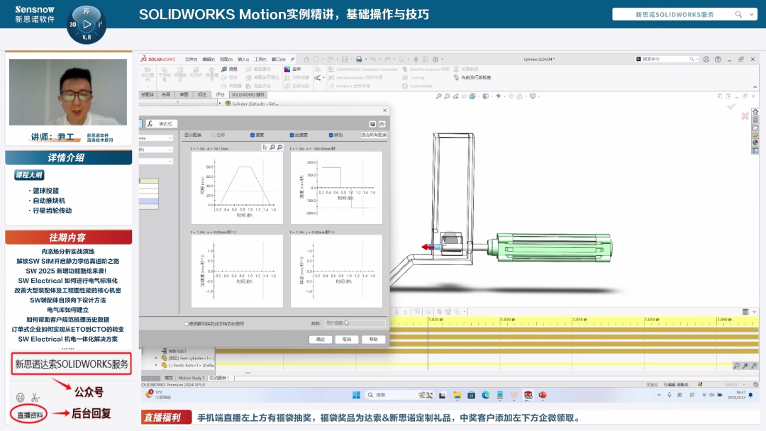The width and height of the screenshot is (766, 431).
Task: Switch to the 评估 evaluate ribbon tab
Action: click(220, 94)
